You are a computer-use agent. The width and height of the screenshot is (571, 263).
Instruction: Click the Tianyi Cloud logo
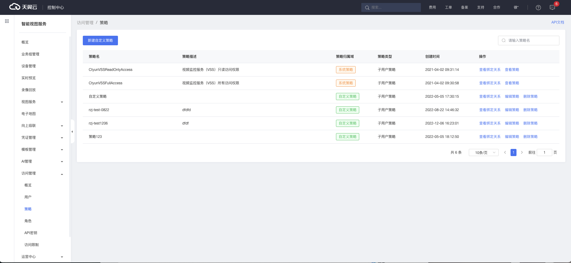23,7
